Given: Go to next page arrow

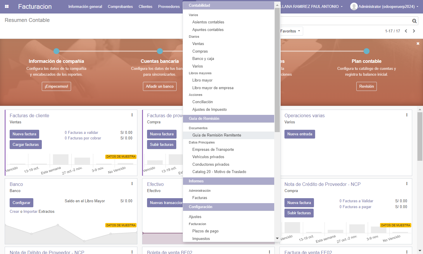Looking at the screenshot, I should [x=414, y=31].
